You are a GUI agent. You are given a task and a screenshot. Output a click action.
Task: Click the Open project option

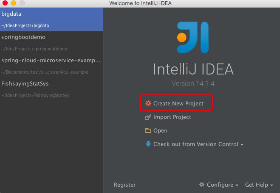160,131
